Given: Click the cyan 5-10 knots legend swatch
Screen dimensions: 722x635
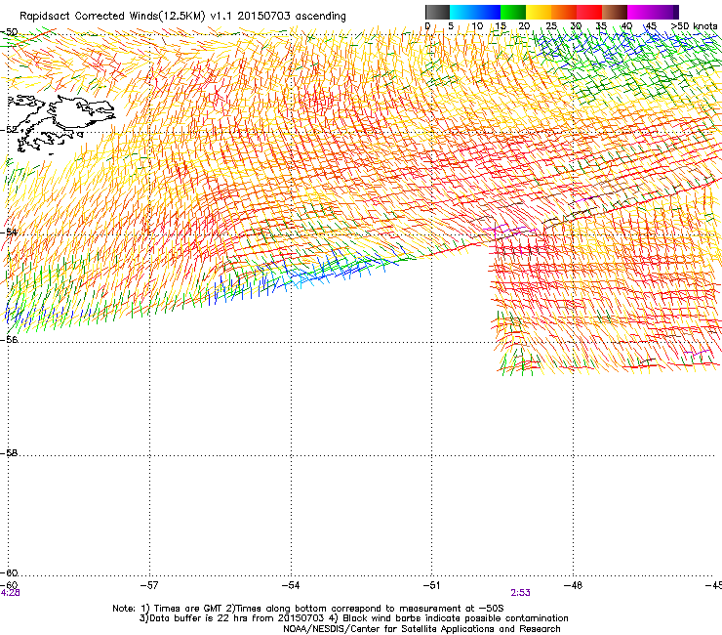Looking at the screenshot, I should [462, 12].
